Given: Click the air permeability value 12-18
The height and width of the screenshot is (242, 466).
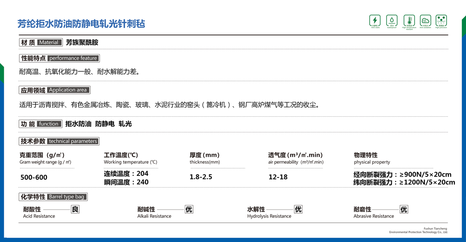Looking at the screenshot, I should point(278,177).
